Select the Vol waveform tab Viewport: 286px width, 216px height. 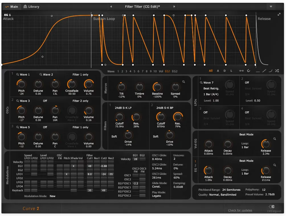(161, 71)
